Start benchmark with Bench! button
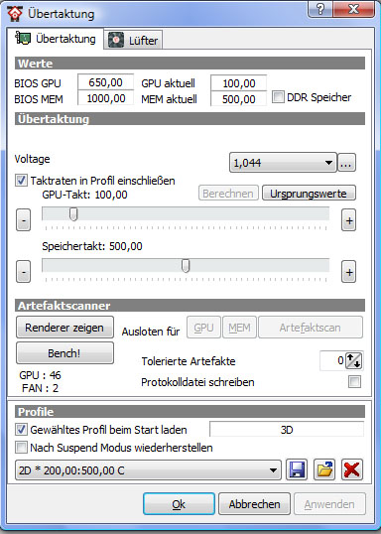 (64, 353)
